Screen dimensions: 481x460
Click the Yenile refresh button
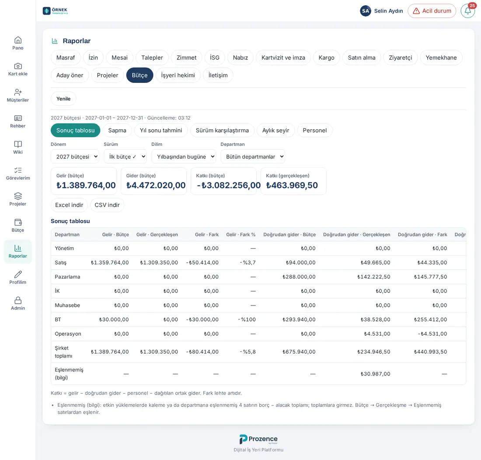[x=63, y=99]
